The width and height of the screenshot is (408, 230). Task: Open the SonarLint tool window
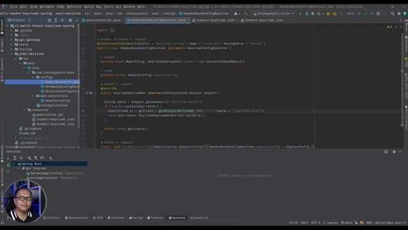tap(200, 218)
